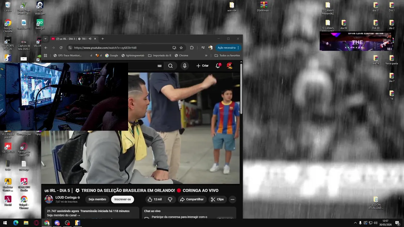Viewport: 404px width, 227px height.
Task: Go back in browser history
Action: (46, 48)
